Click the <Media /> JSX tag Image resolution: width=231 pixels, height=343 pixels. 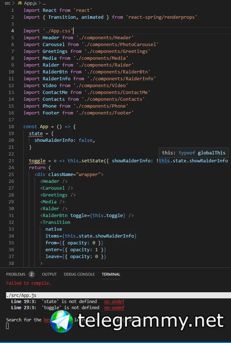(52, 202)
